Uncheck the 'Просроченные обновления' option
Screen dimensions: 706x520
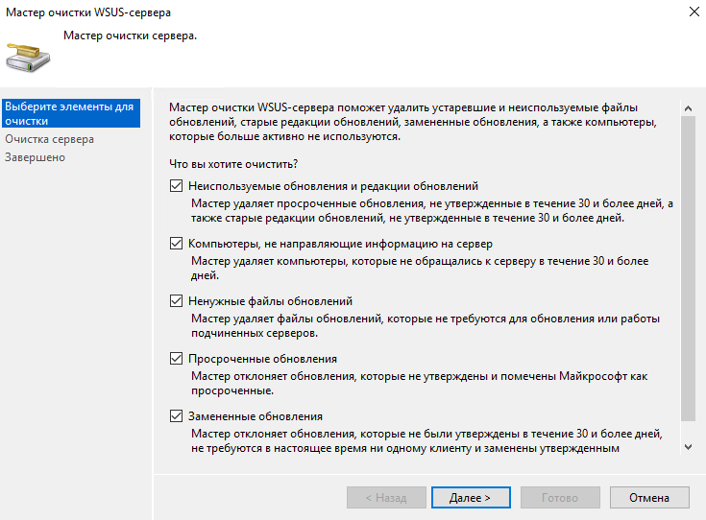coord(176,359)
